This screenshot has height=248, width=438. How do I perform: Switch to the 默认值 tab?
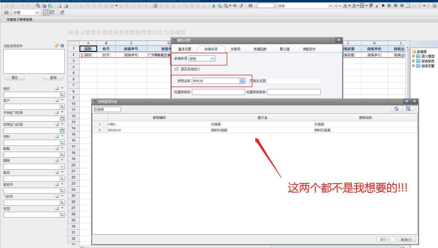[x=285, y=49]
